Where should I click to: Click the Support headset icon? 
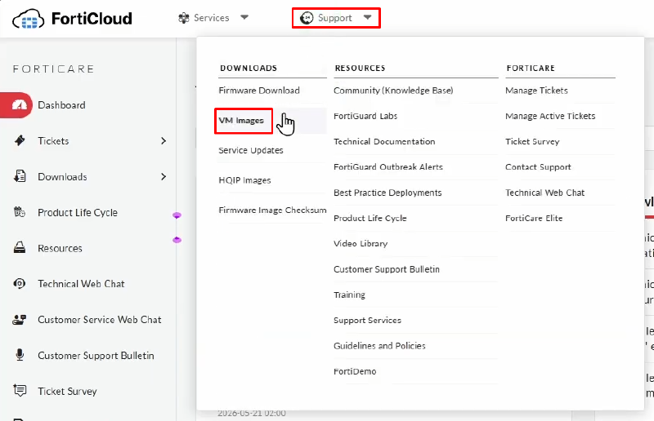(307, 18)
